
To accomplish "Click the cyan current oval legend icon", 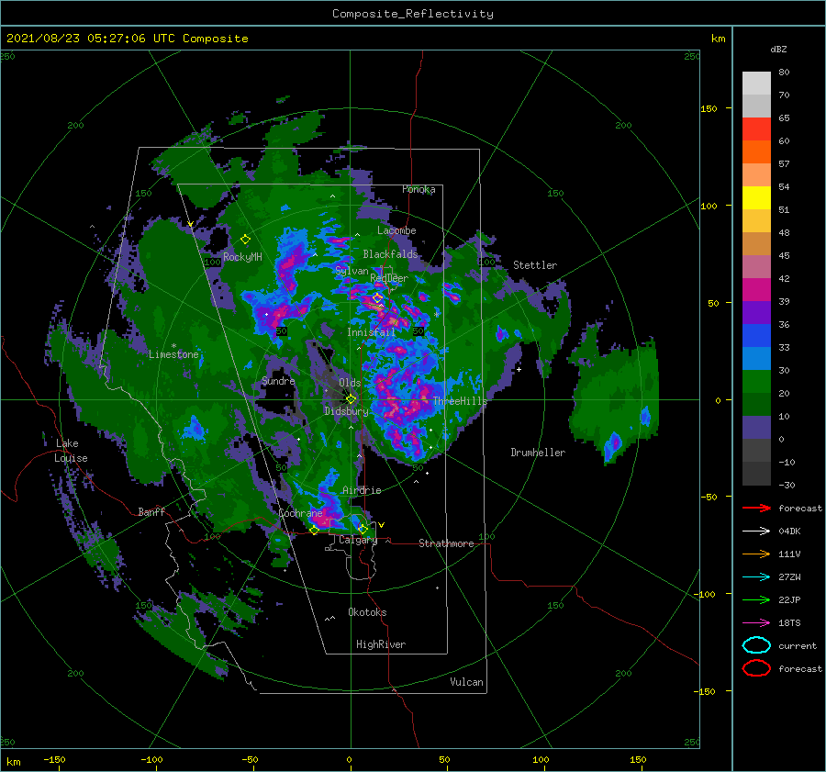I will tap(756, 645).
